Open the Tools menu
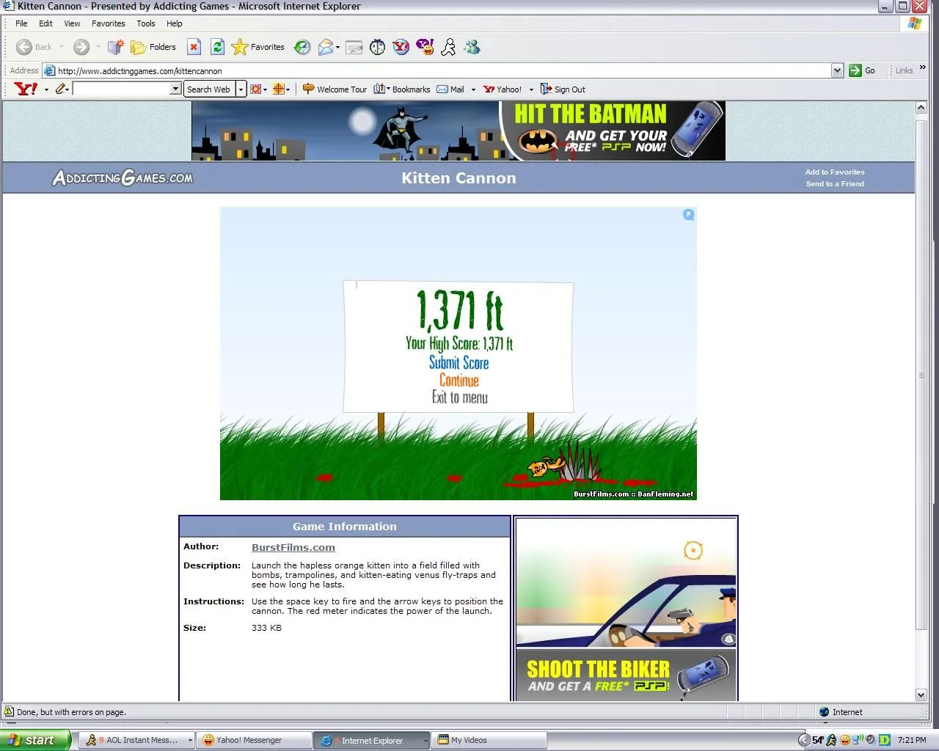The width and height of the screenshot is (939, 751). tap(146, 23)
